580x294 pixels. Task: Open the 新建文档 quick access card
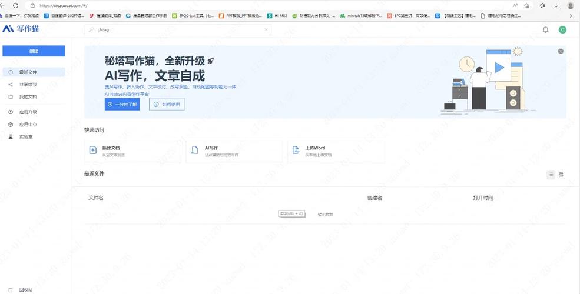(132, 152)
